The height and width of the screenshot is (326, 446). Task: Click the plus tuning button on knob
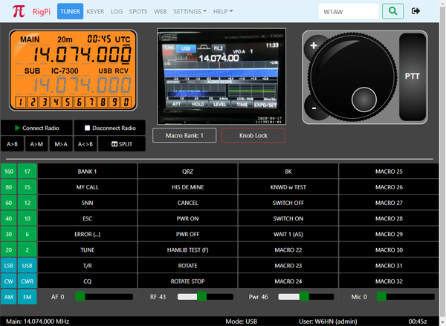pyautogui.click(x=314, y=45)
